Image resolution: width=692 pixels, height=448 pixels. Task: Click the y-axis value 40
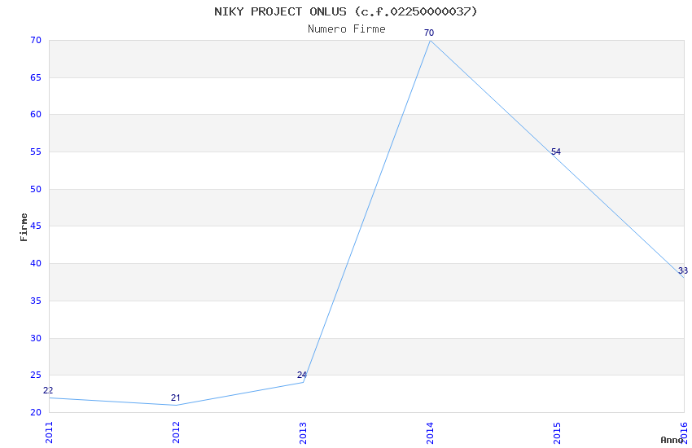pyautogui.click(x=36, y=263)
